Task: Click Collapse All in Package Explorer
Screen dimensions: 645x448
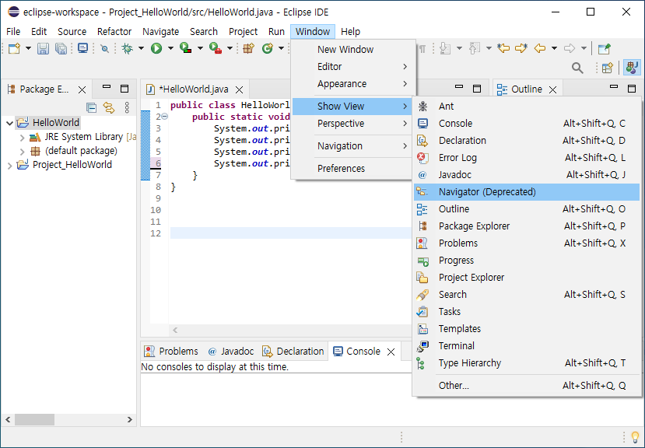Action: [91, 108]
